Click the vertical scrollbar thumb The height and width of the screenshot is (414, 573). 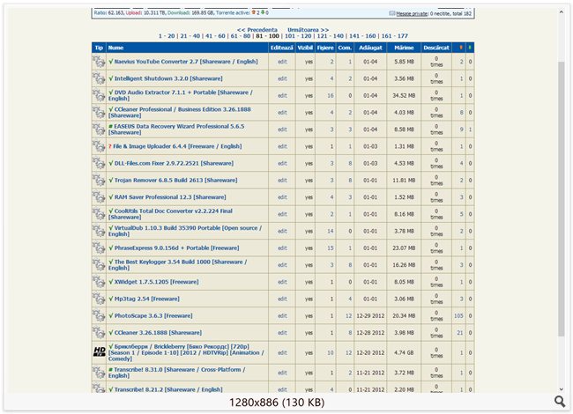(562, 198)
